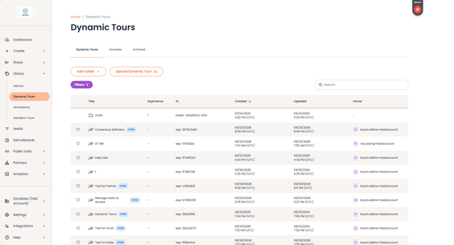Favorite the Test for Patrick tour

(x=78, y=186)
